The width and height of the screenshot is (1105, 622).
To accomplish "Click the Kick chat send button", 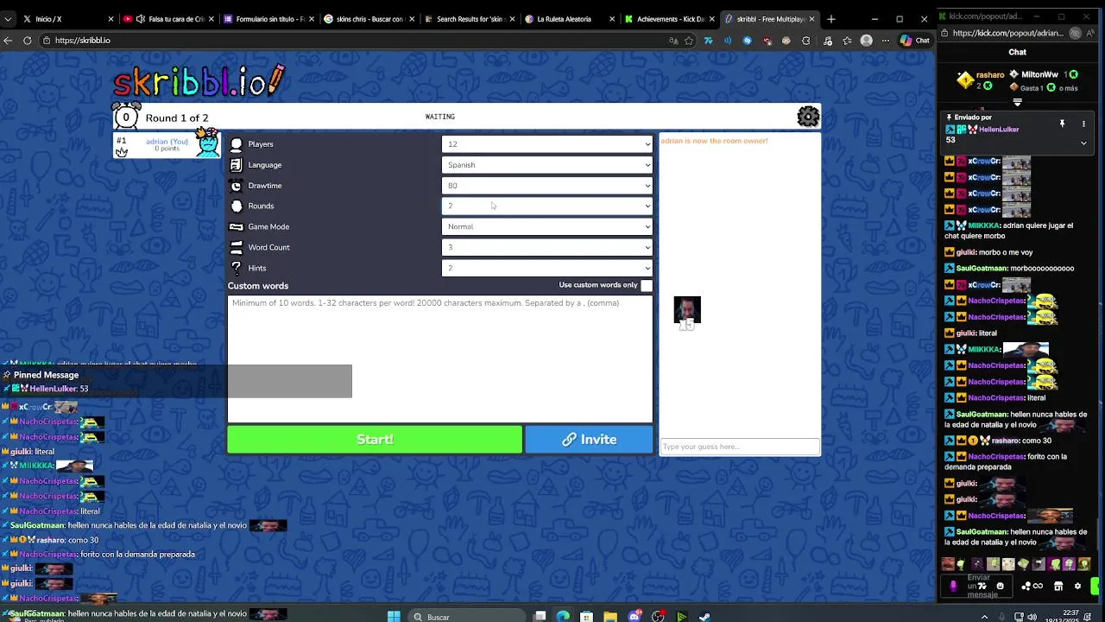I will pos(1096,586).
